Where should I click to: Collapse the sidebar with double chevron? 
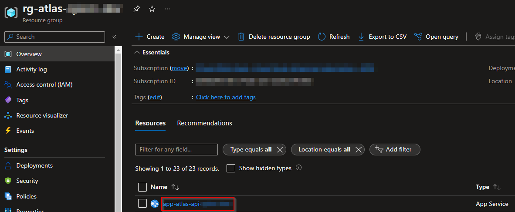114,37
